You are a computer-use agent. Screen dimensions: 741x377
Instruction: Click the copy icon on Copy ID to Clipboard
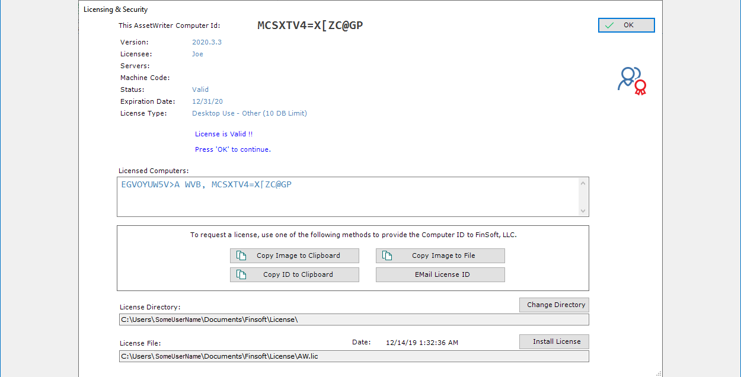[x=241, y=274]
